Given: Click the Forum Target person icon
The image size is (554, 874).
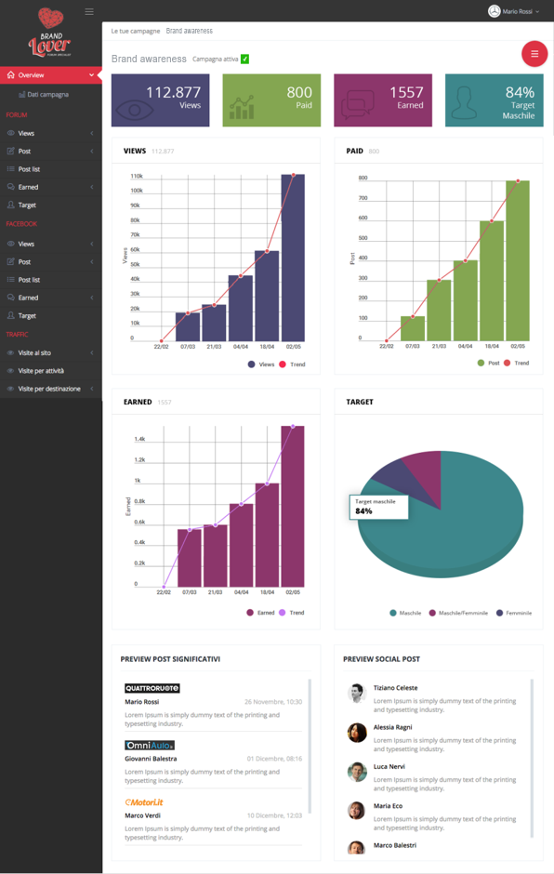Looking at the screenshot, I should click(x=10, y=205).
